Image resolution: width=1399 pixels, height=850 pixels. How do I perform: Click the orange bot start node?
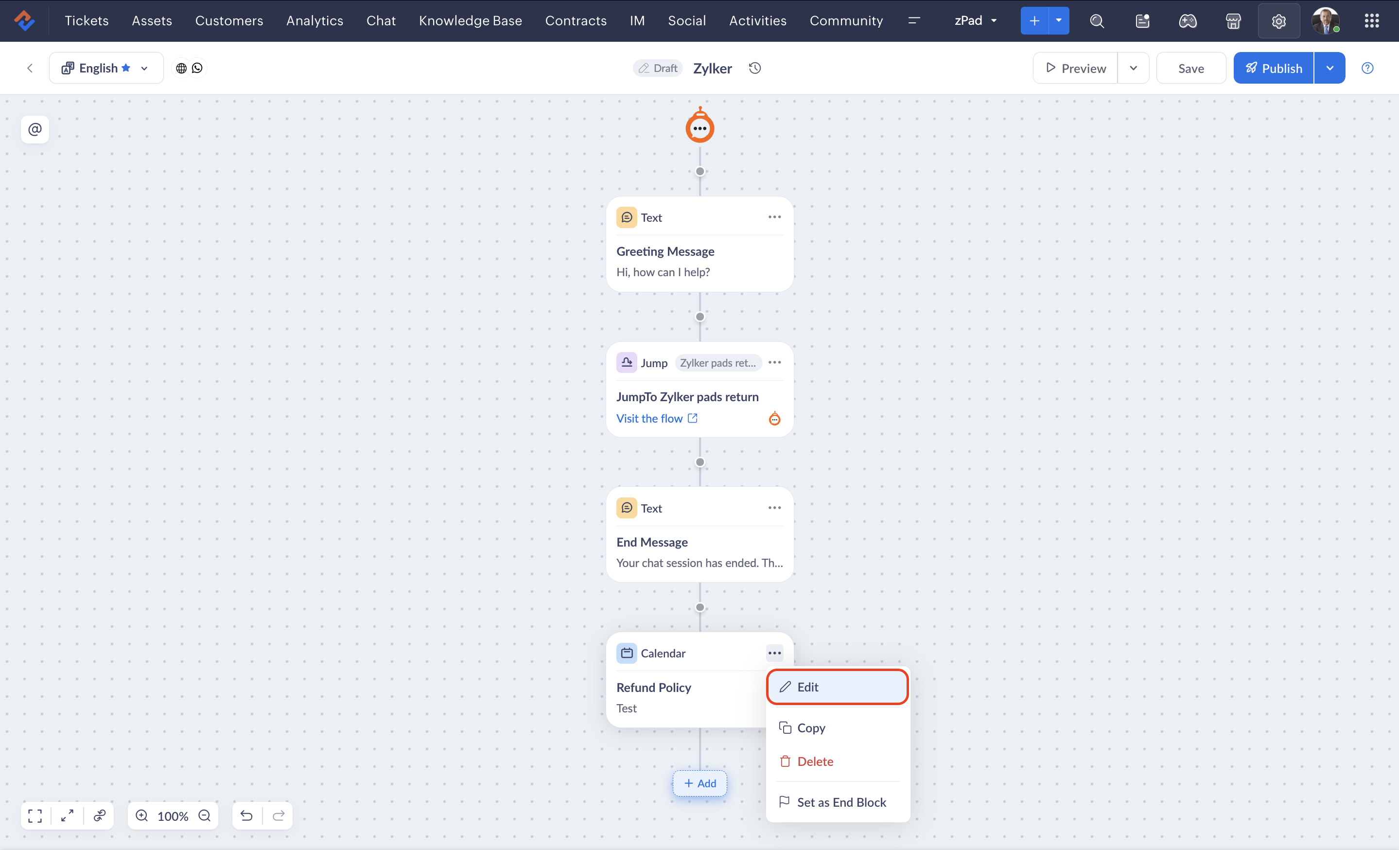(x=699, y=127)
